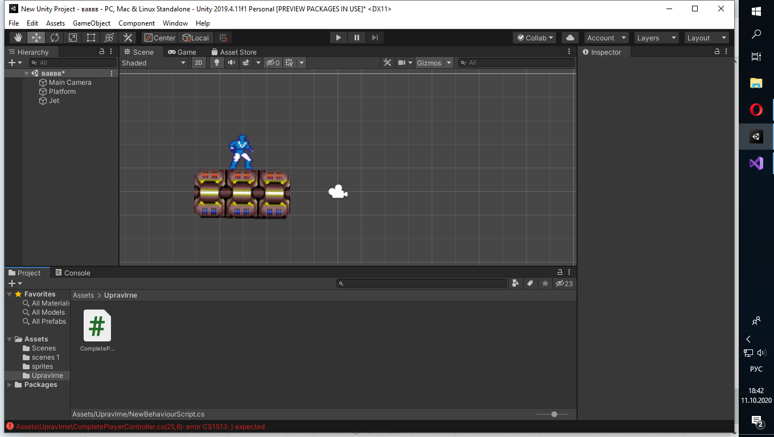
Task: Switch to the Asset Store tab
Action: (234, 52)
